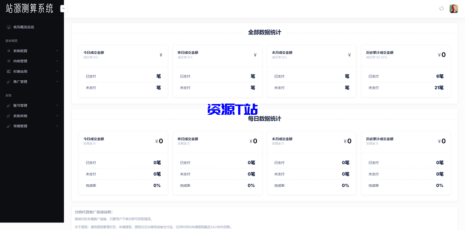Open the 账号管理 menu label
The height and width of the screenshot is (230, 465).
pyautogui.click(x=20, y=105)
